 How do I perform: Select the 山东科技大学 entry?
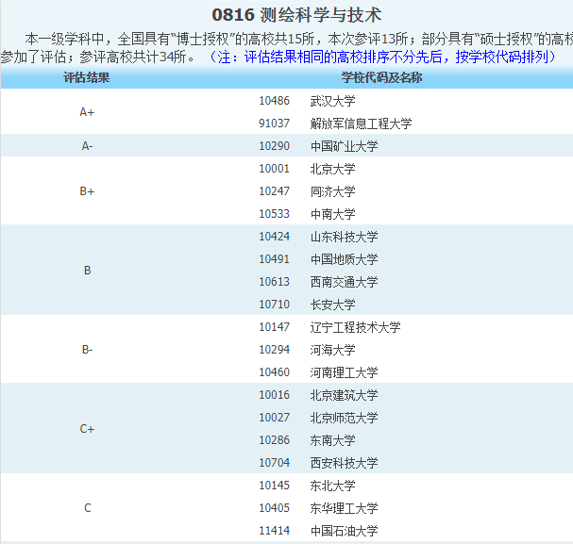(x=344, y=237)
